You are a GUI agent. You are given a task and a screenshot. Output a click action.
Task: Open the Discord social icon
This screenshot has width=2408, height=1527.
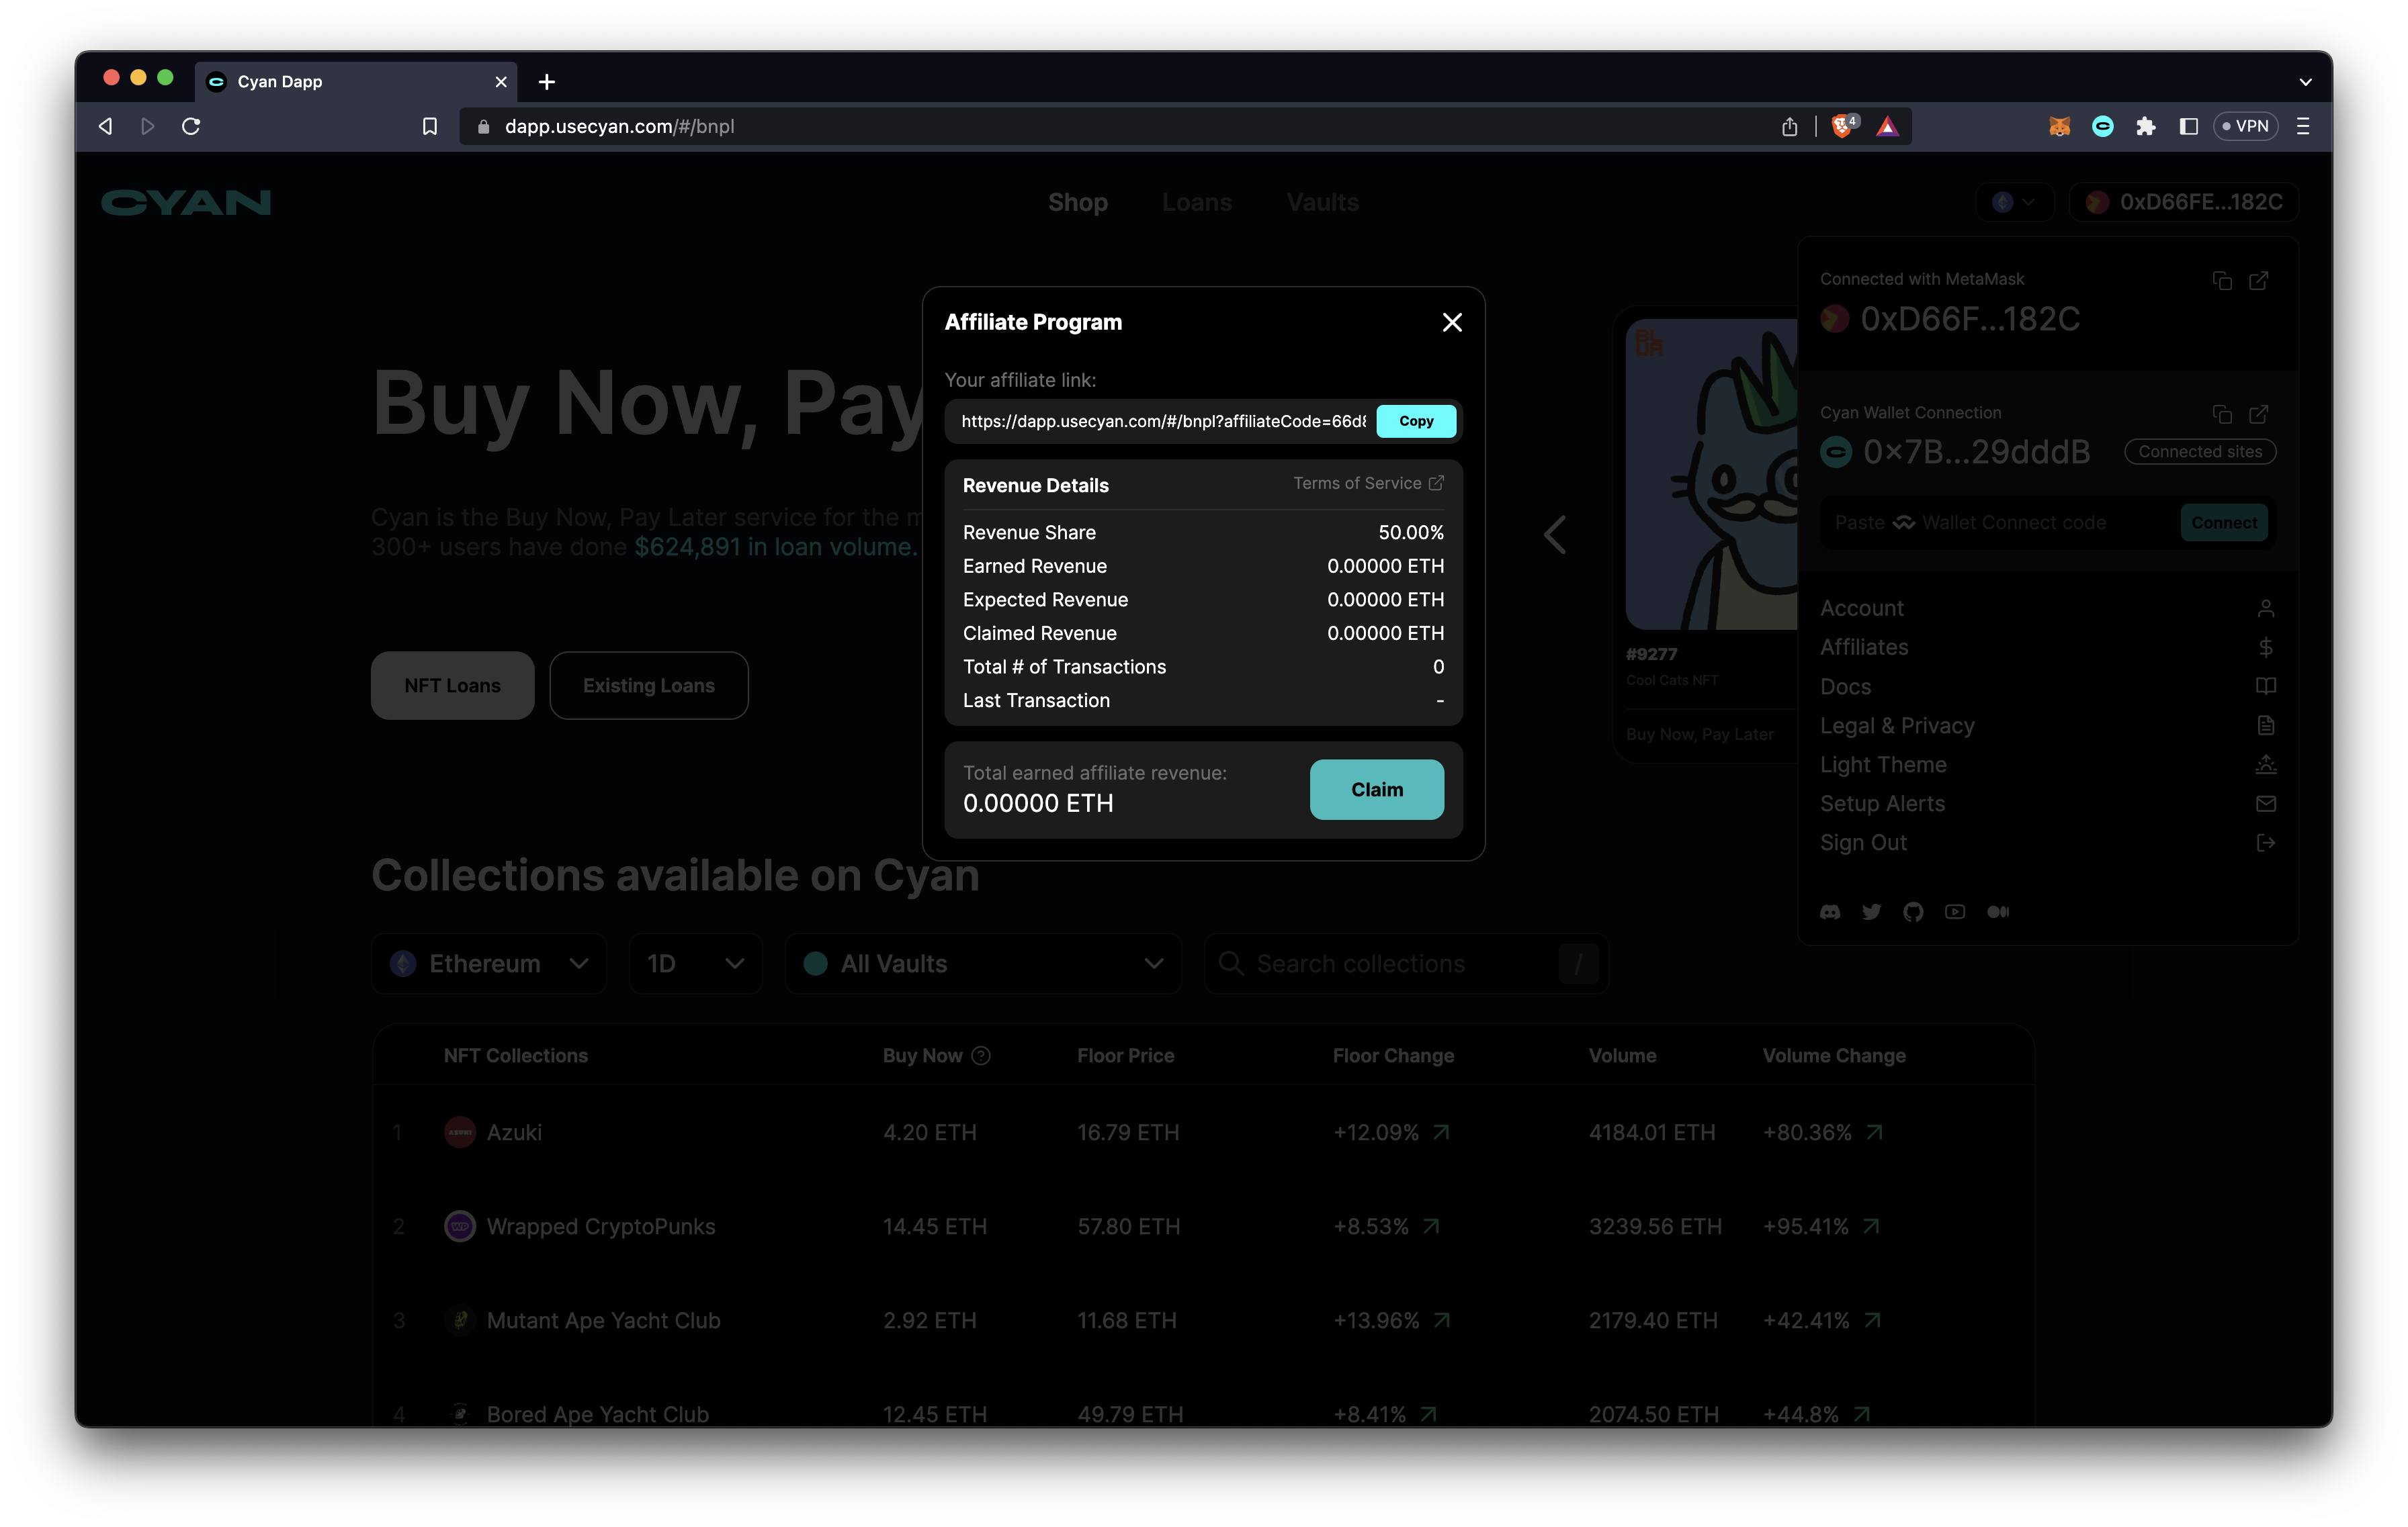1830,911
